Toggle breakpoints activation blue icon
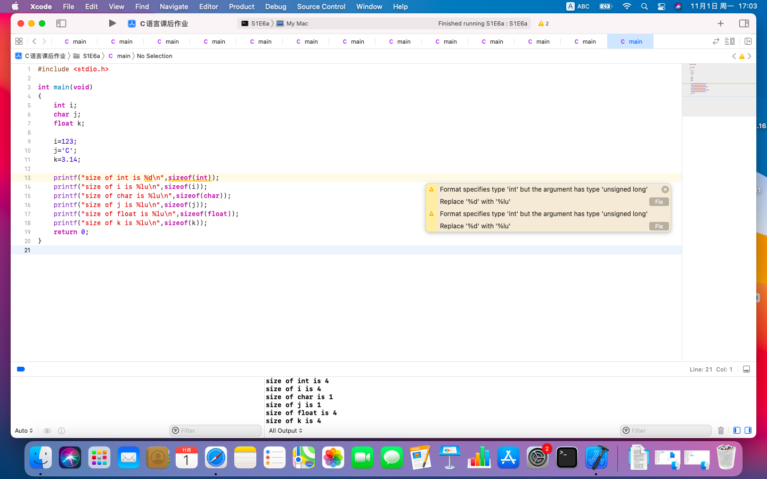767x479 pixels. click(21, 369)
